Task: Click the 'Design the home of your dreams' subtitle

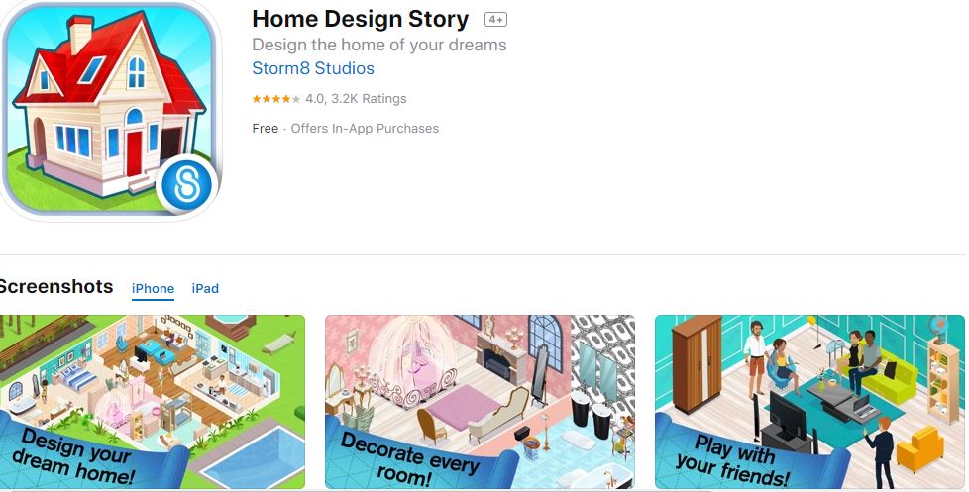Action: click(379, 46)
